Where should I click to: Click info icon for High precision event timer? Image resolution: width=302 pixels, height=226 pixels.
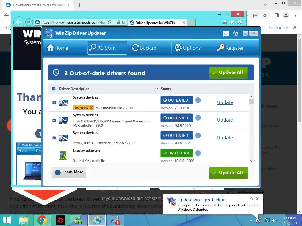(198, 100)
